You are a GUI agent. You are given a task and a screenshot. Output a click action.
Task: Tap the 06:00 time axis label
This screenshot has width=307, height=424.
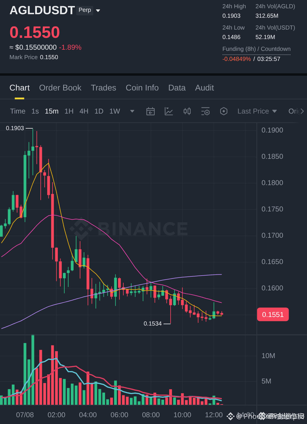(x=119, y=415)
